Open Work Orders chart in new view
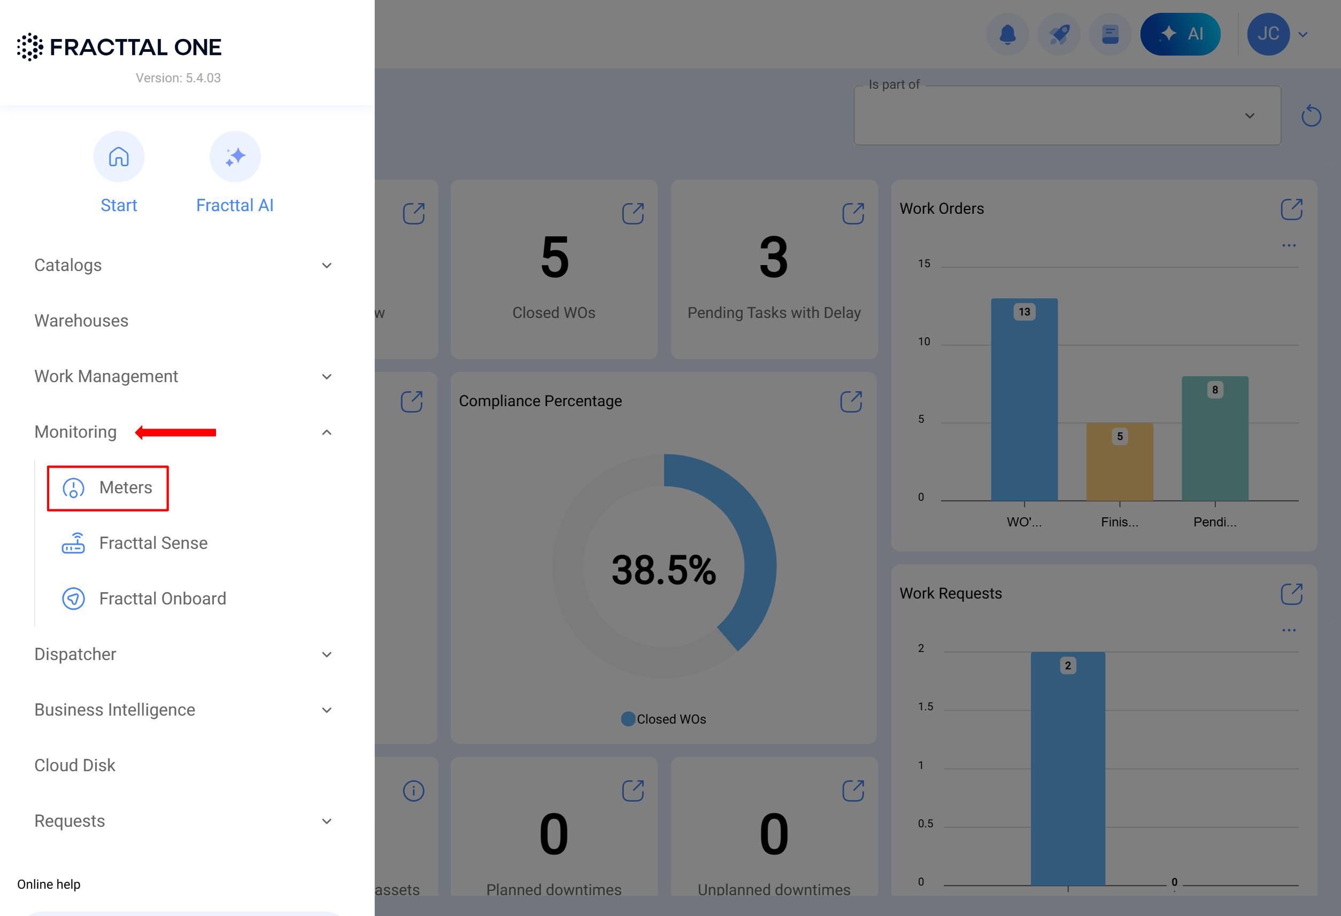This screenshot has width=1341, height=916. tap(1291, 209)
